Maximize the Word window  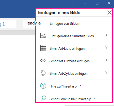pos(97,3)
